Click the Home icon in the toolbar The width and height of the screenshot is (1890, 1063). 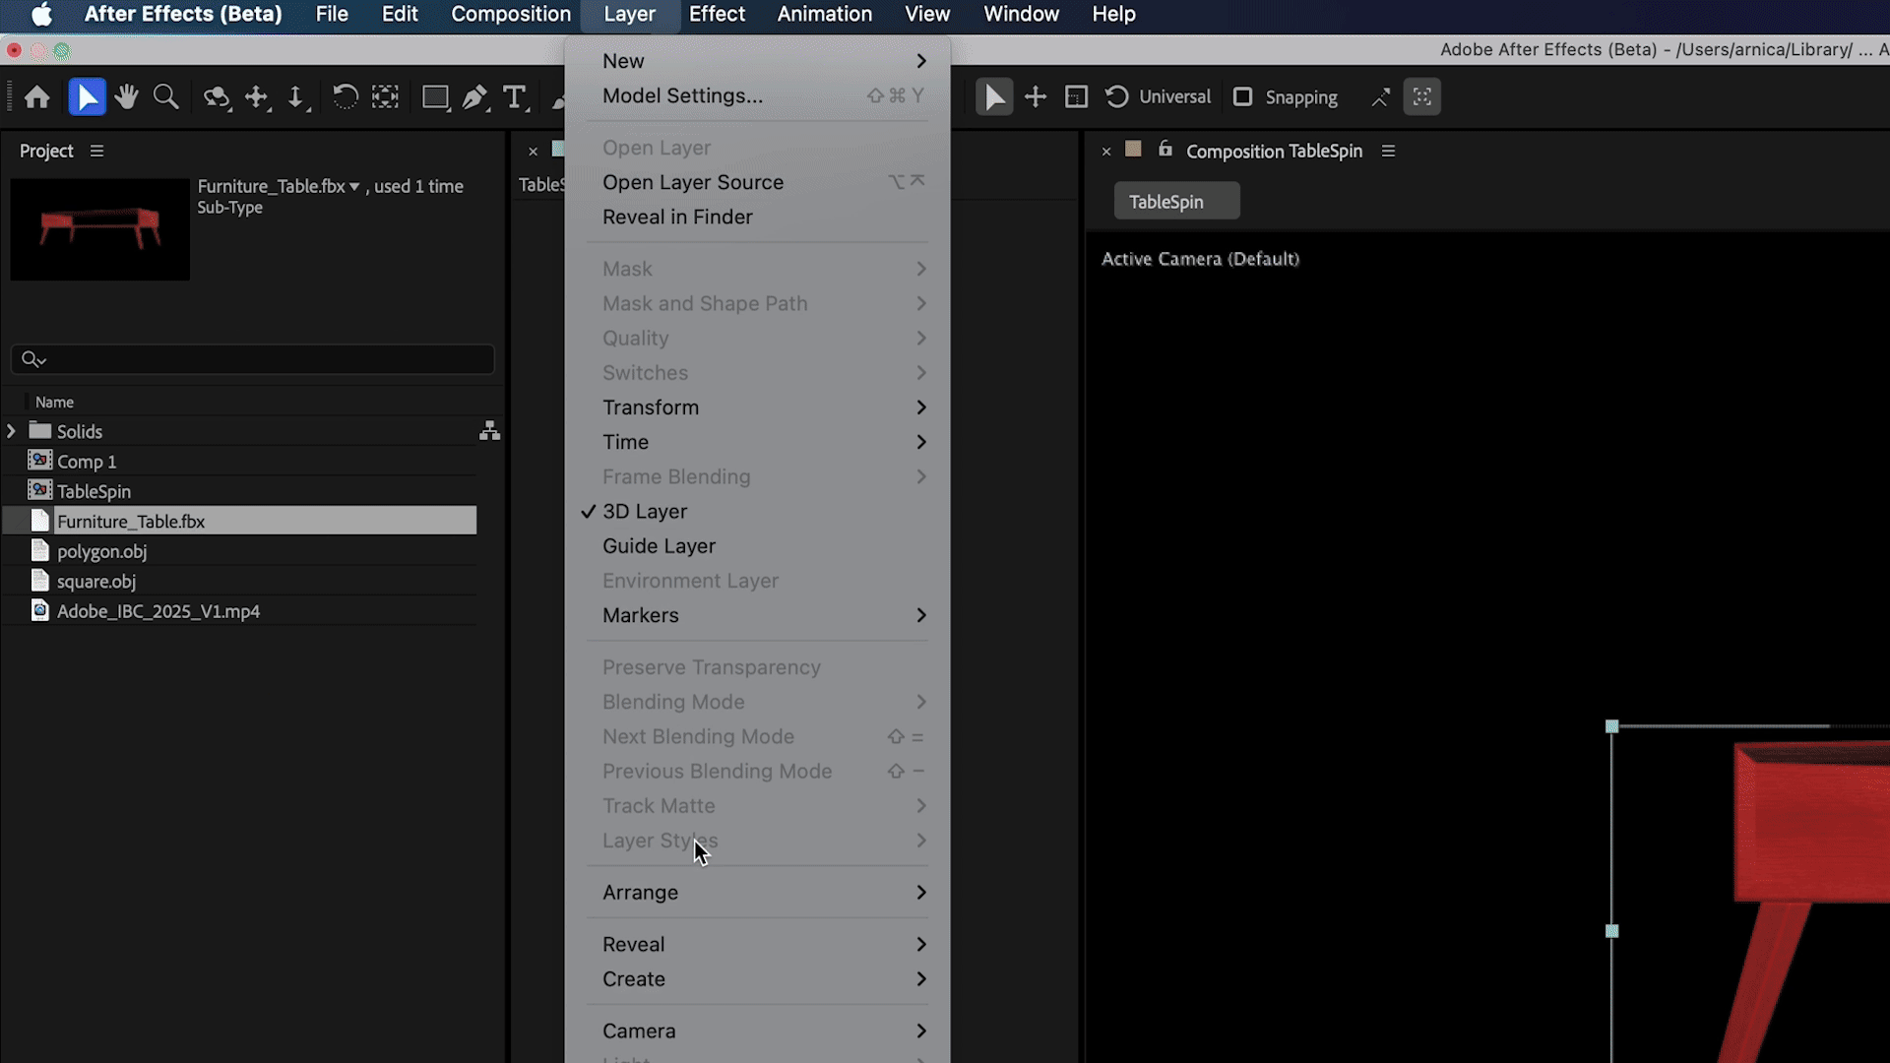tap(36, 96)
